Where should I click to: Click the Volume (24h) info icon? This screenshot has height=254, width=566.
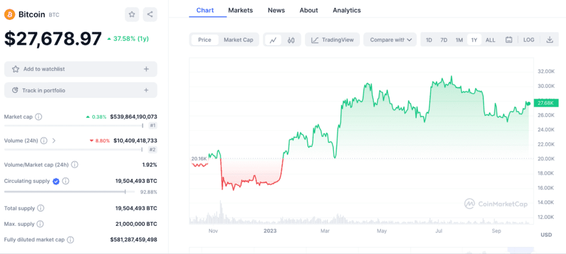[44, 141]
